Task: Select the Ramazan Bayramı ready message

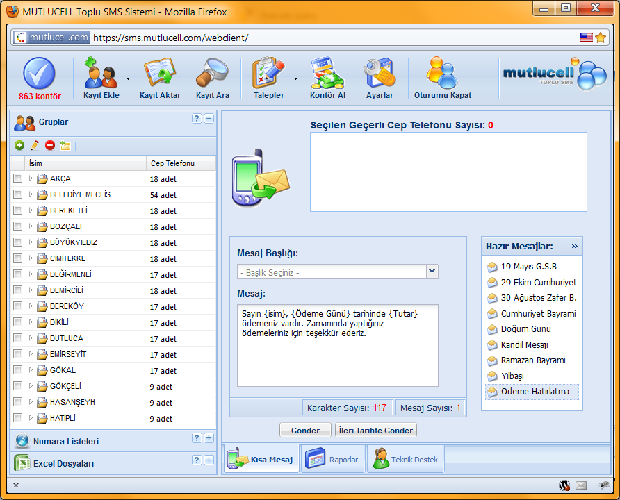Action: pyautogui.click(x=532, y=360)
